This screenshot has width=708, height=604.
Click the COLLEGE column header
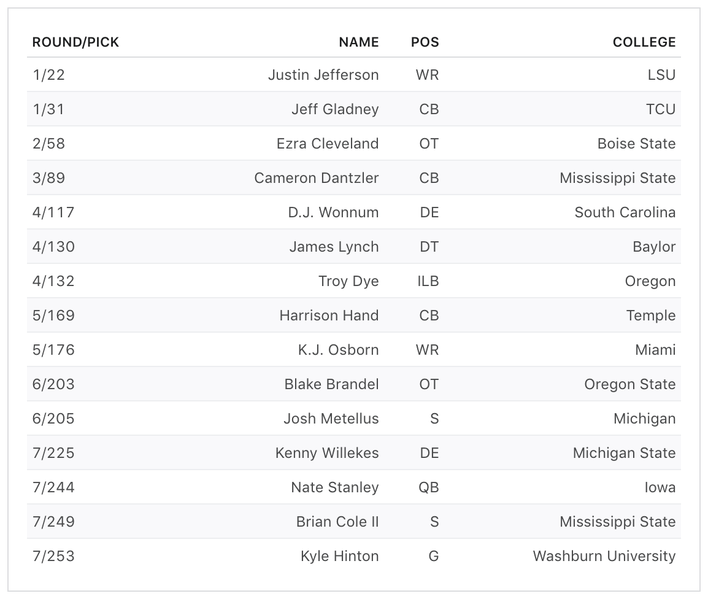(644, 42)
